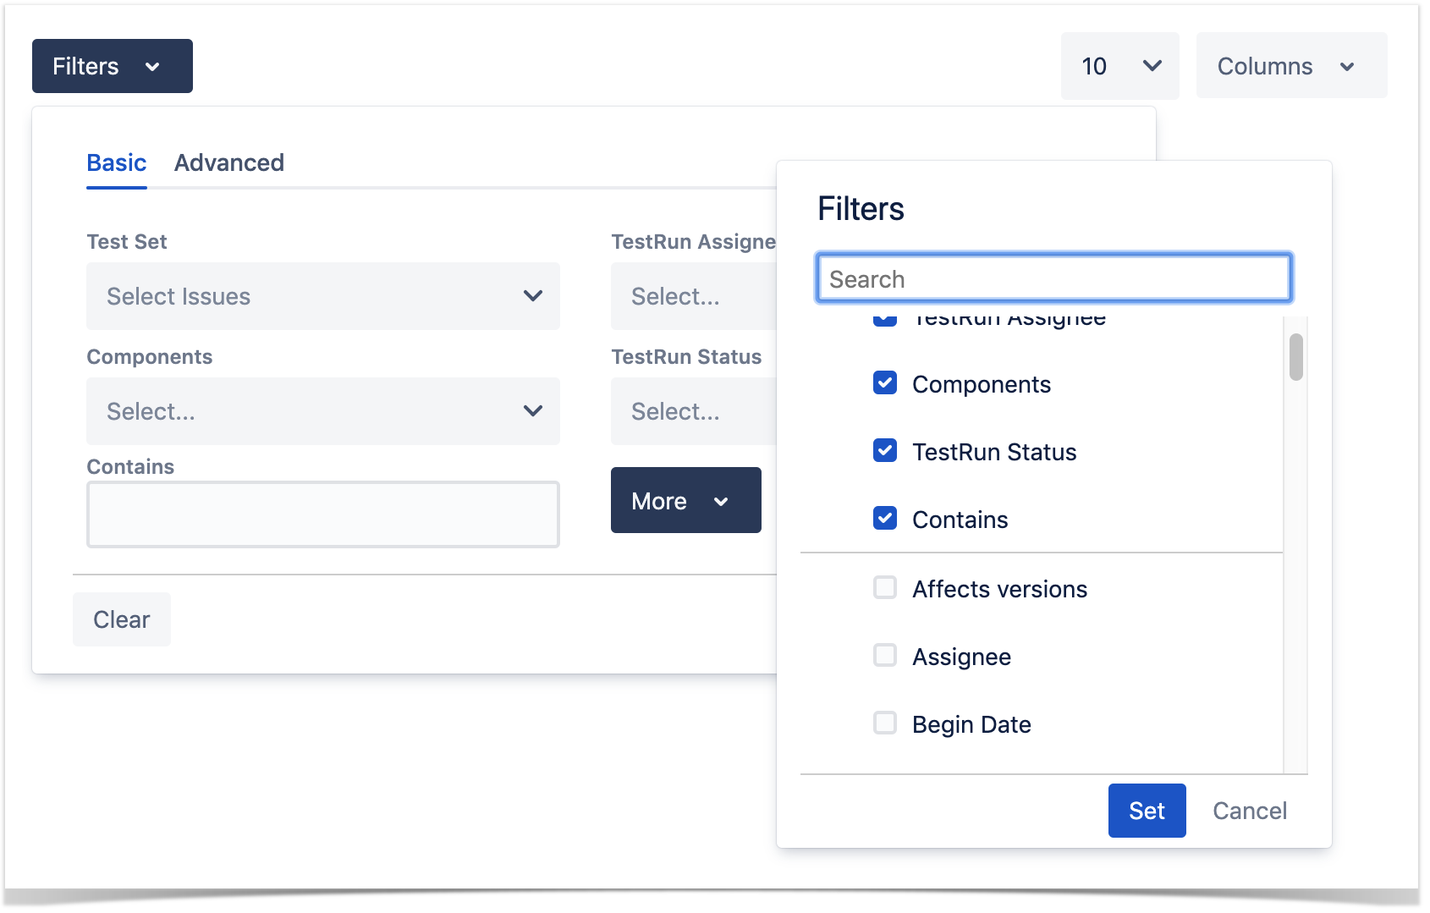Check the Begin Date checkbox
Viewport: 1430px width, 913px height.
pos(885,723)
